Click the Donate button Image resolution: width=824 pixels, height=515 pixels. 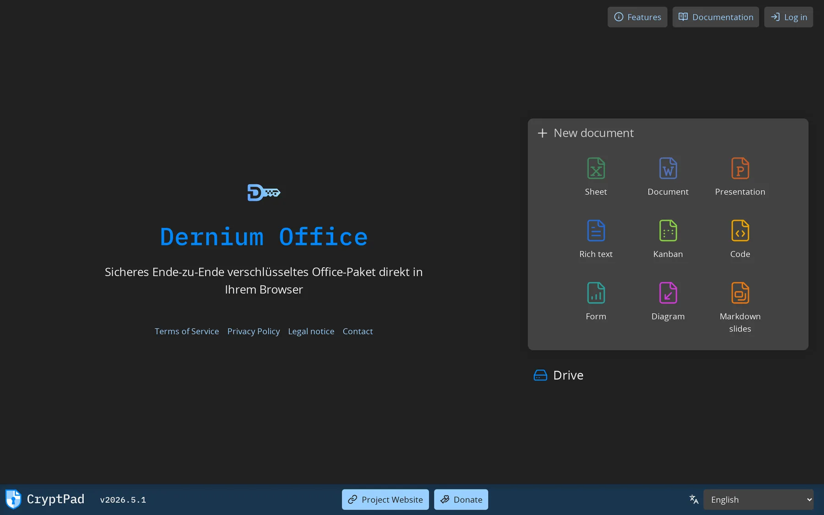click(x=461, y=499)
